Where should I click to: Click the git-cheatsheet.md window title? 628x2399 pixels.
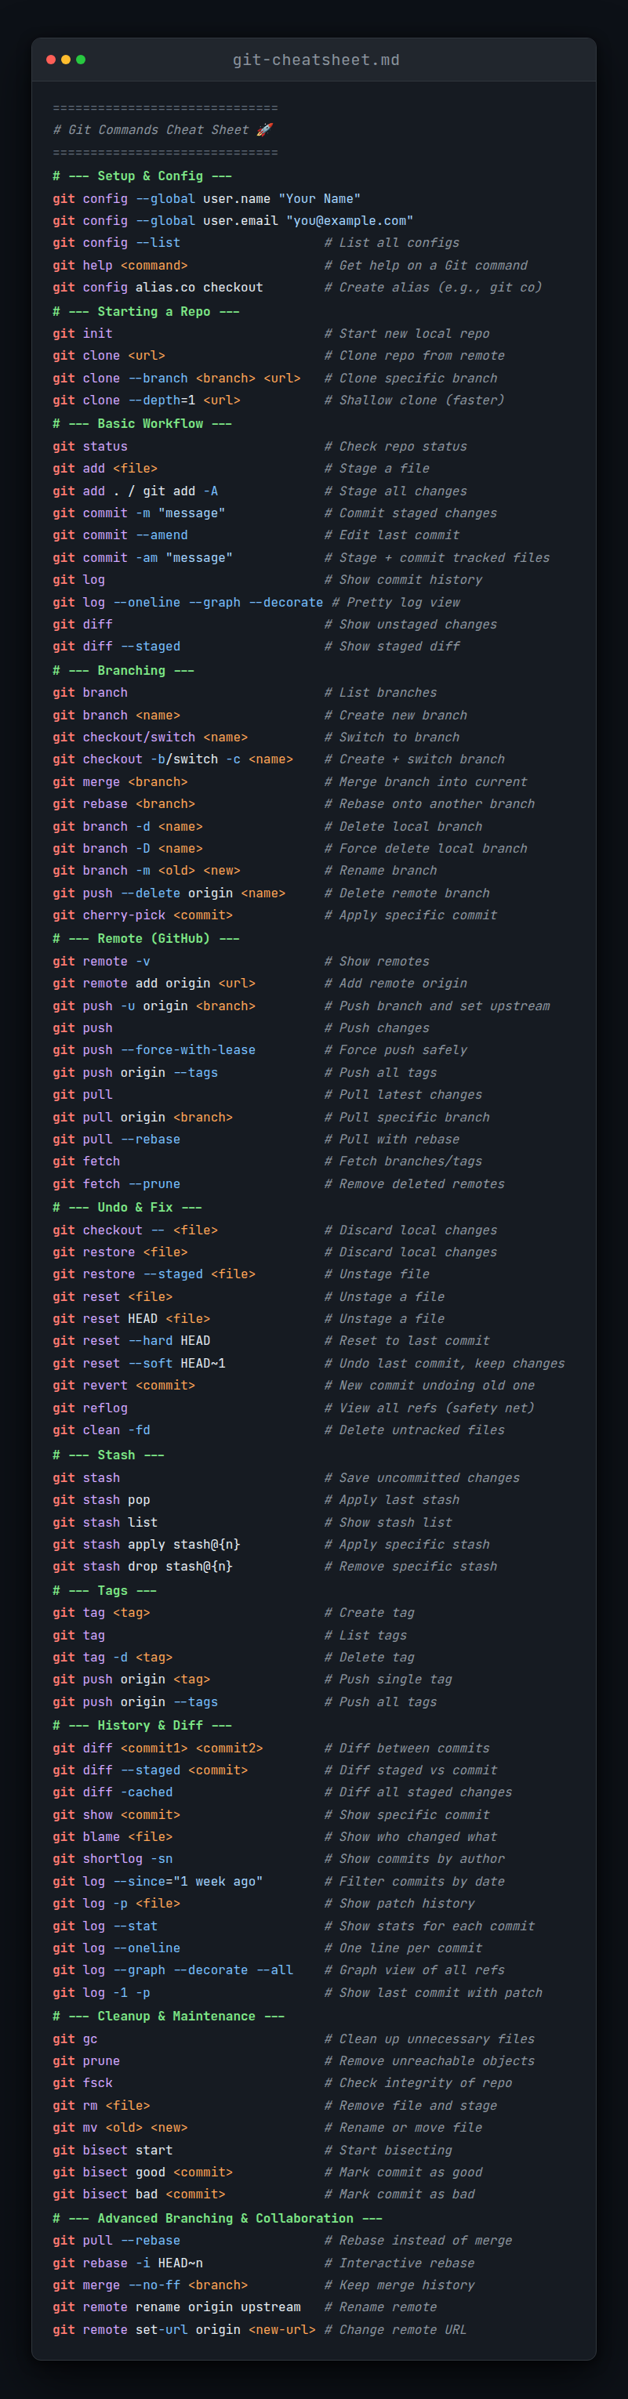click(x=316, y=60)
